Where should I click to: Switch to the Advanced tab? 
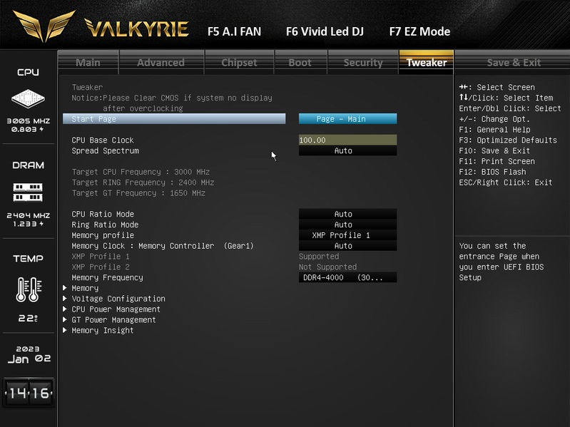[x=161, y=63]
